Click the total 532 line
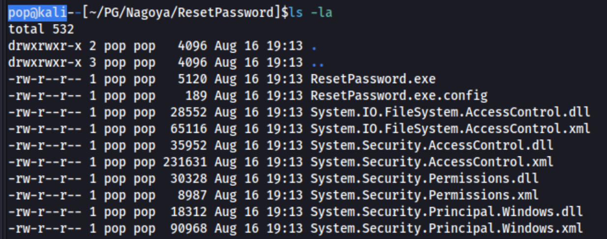 (x=41, y=30)
